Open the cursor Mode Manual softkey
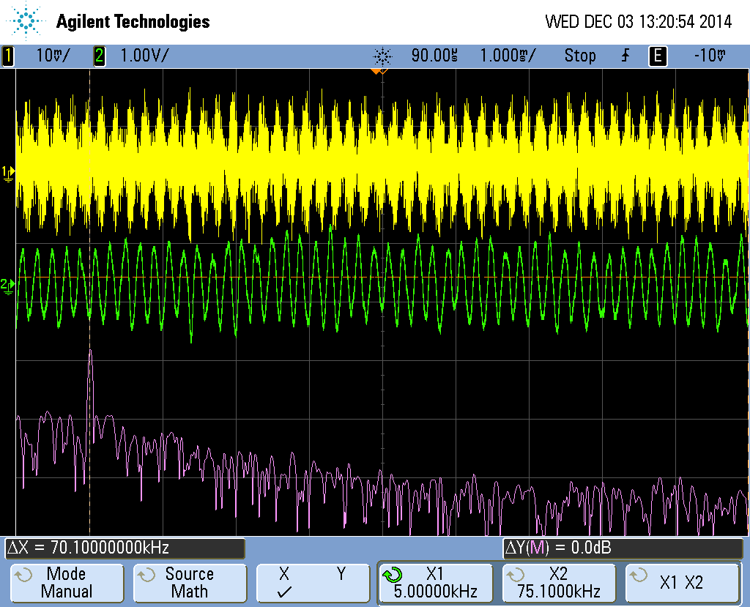 tap(66, 583)
